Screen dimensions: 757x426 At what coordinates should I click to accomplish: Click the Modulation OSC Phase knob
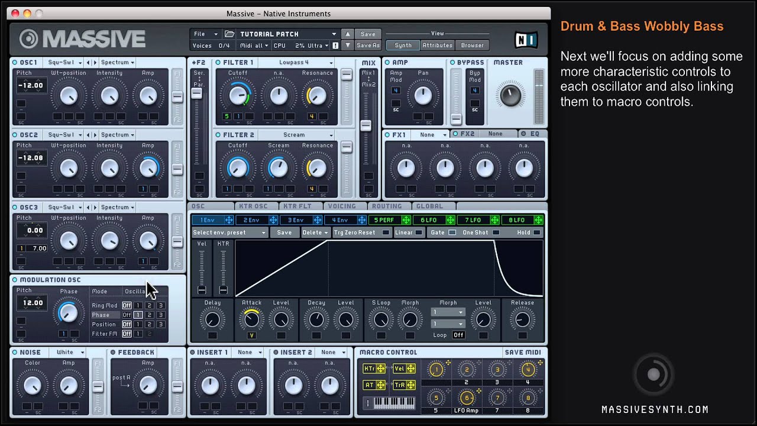click(69, 313)
